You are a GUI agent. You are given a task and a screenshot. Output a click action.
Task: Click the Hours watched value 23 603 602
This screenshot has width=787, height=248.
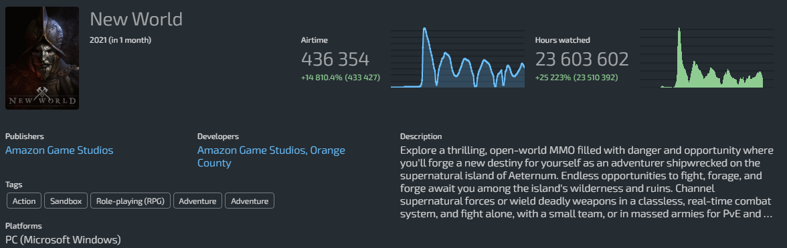click(582, 59)
